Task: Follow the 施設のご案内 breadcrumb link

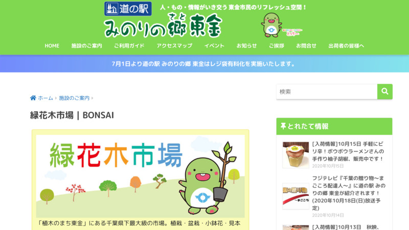Action: point(74,98)
